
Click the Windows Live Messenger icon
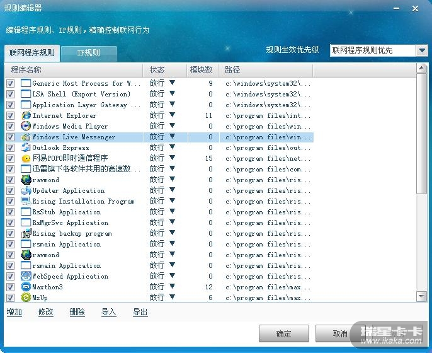(x=26, y=137)
